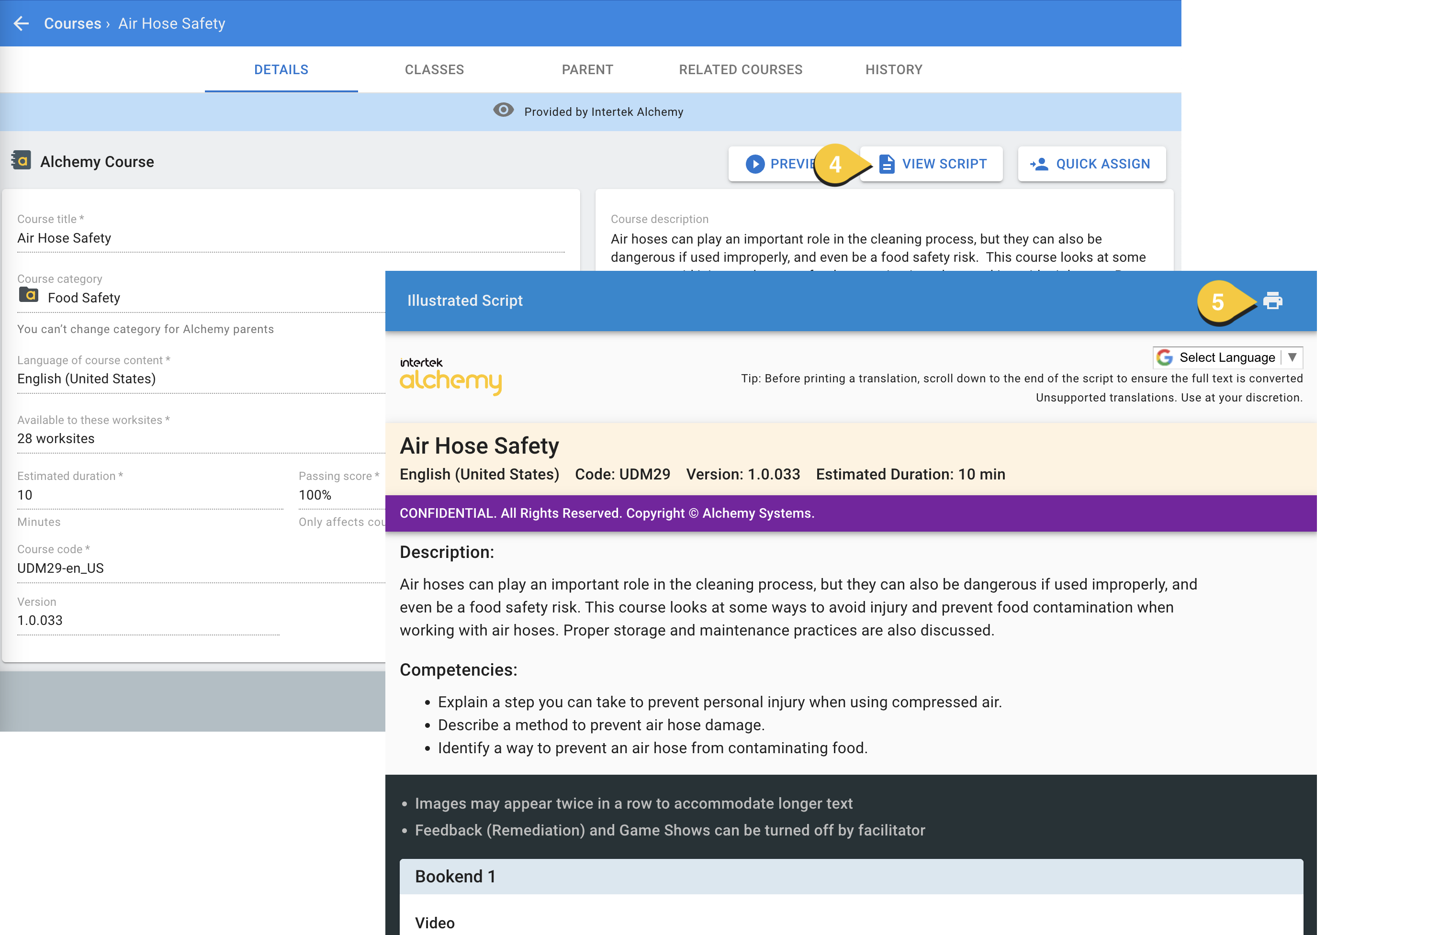The height and width of the screenshot is (935, 1439).
Task: Click the play icon on Preview button
Action: click(x=754, y=164)
